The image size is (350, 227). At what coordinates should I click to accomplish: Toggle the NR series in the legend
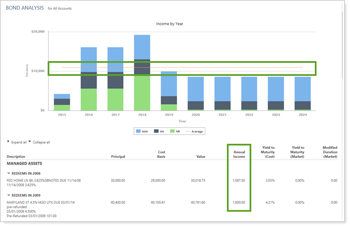tap(174, 131)
